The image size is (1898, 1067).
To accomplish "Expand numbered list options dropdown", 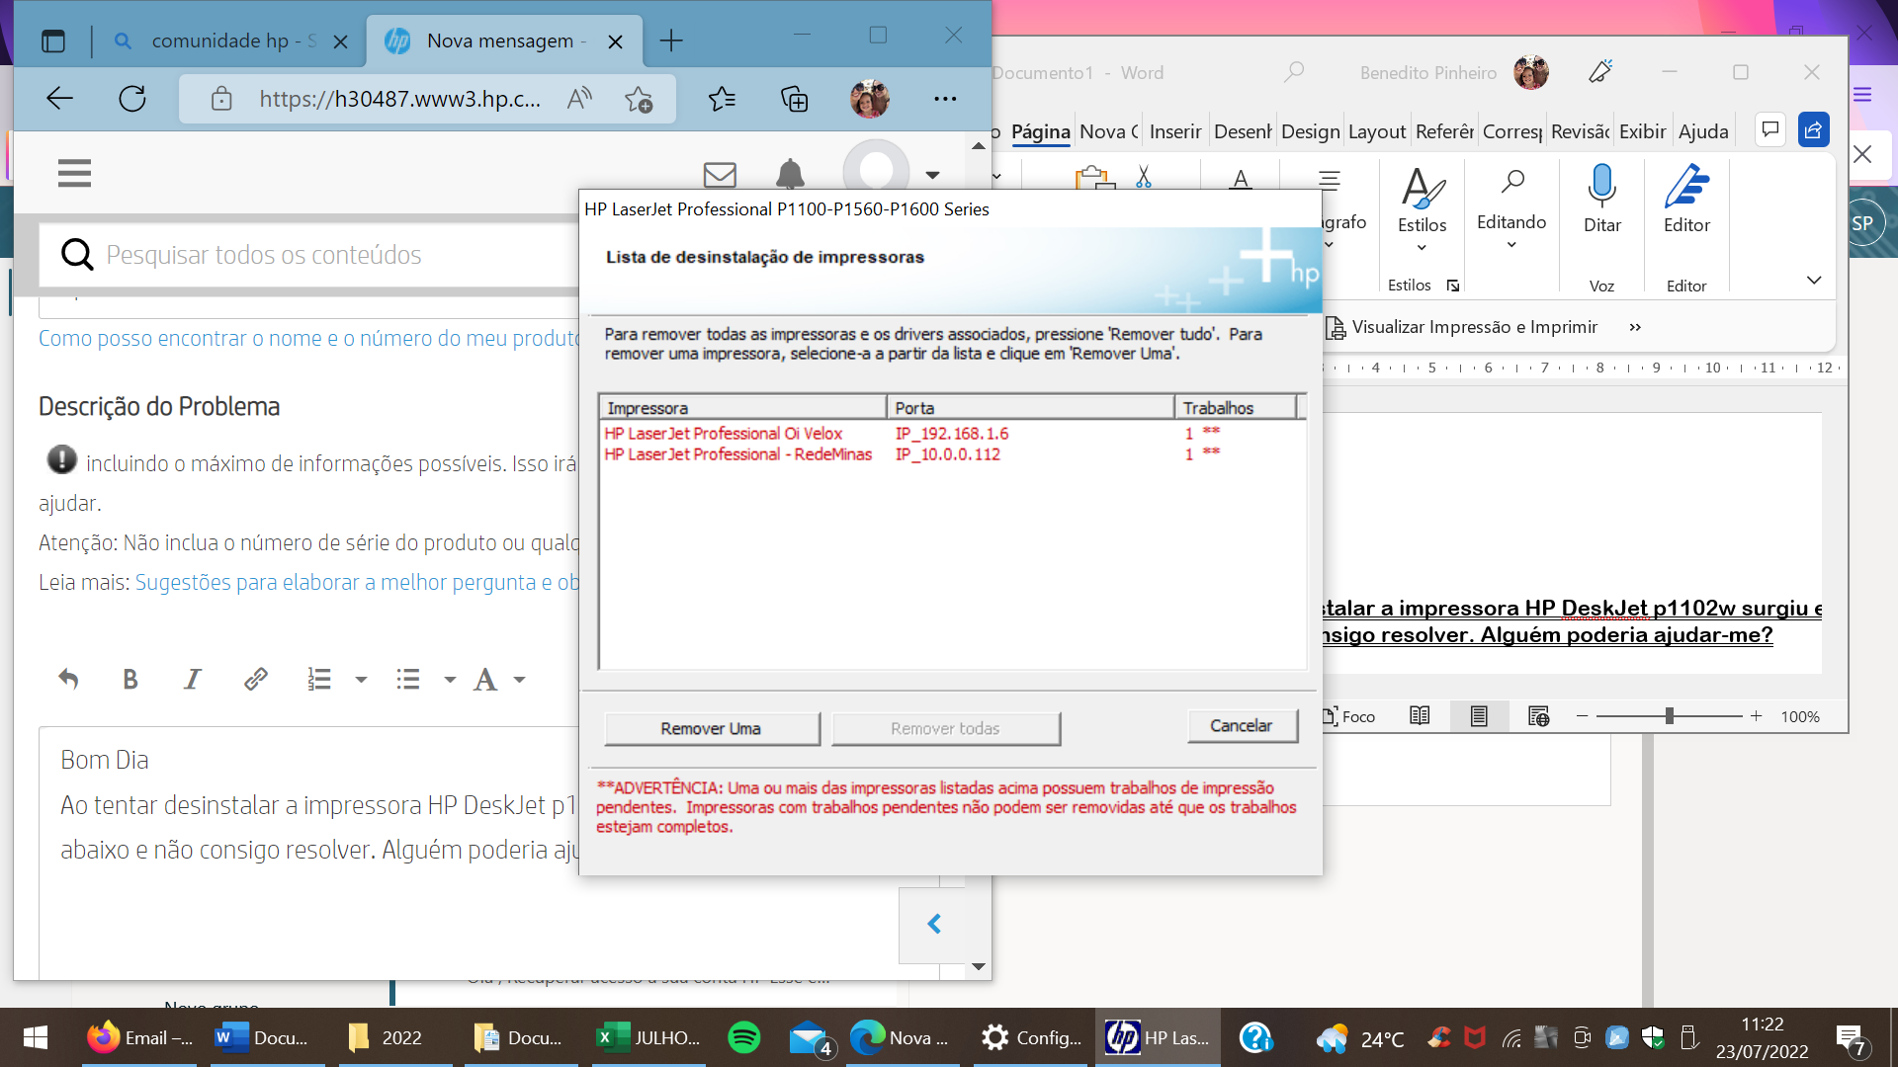I will click(361, 680).
